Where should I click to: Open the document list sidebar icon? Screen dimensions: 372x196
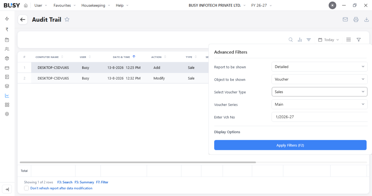coord(7,77)
